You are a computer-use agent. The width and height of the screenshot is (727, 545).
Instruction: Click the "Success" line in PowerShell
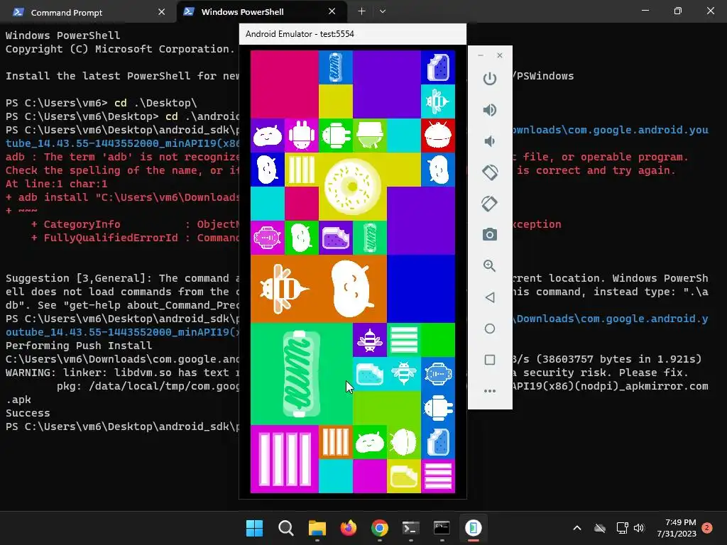click(x=28, y=413)
